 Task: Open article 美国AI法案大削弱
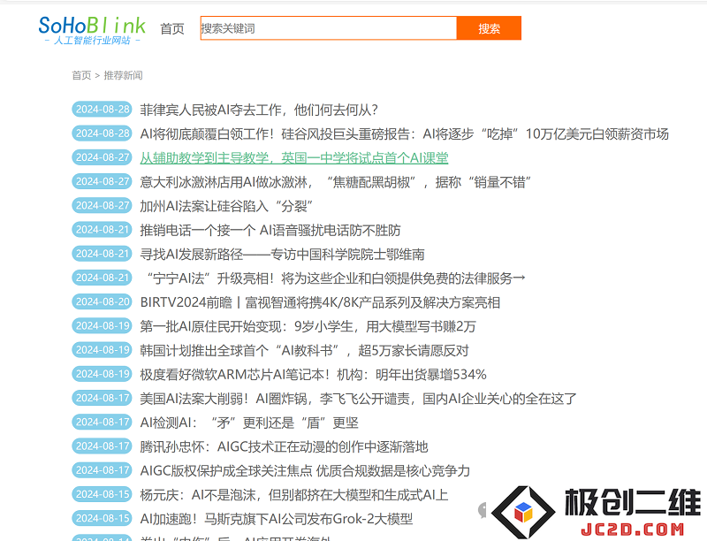coord(358,399)
